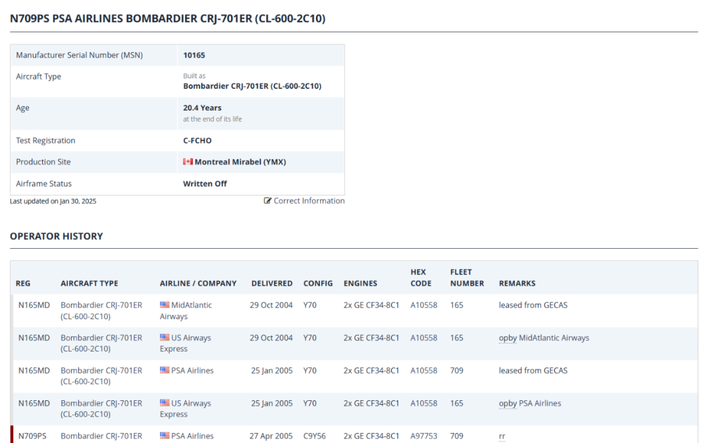The height and width of the screenshot is (443, 711).
Task: Click the C9Y56 config cell
Action: click(x=315, y=436)
